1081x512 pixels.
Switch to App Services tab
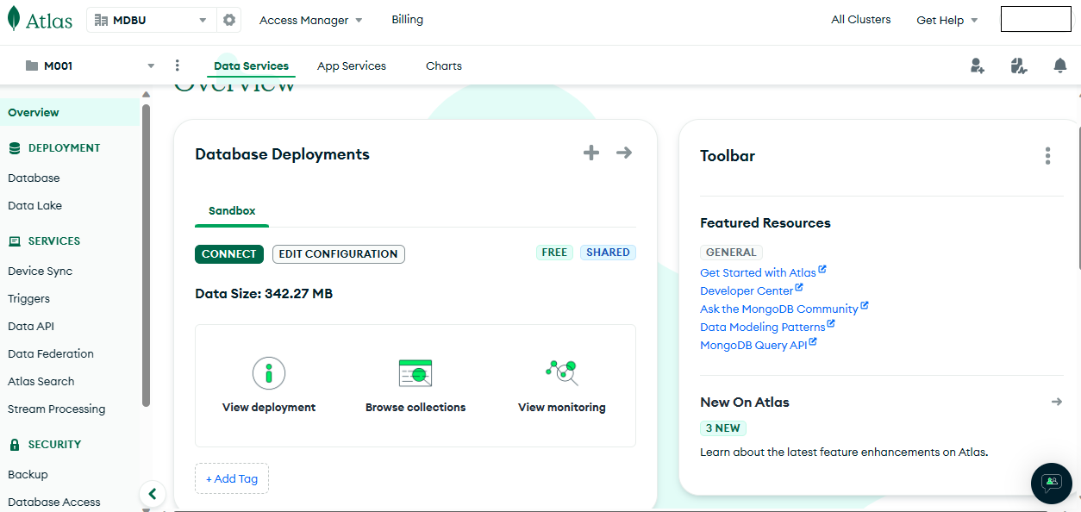(x=352, y=66)
